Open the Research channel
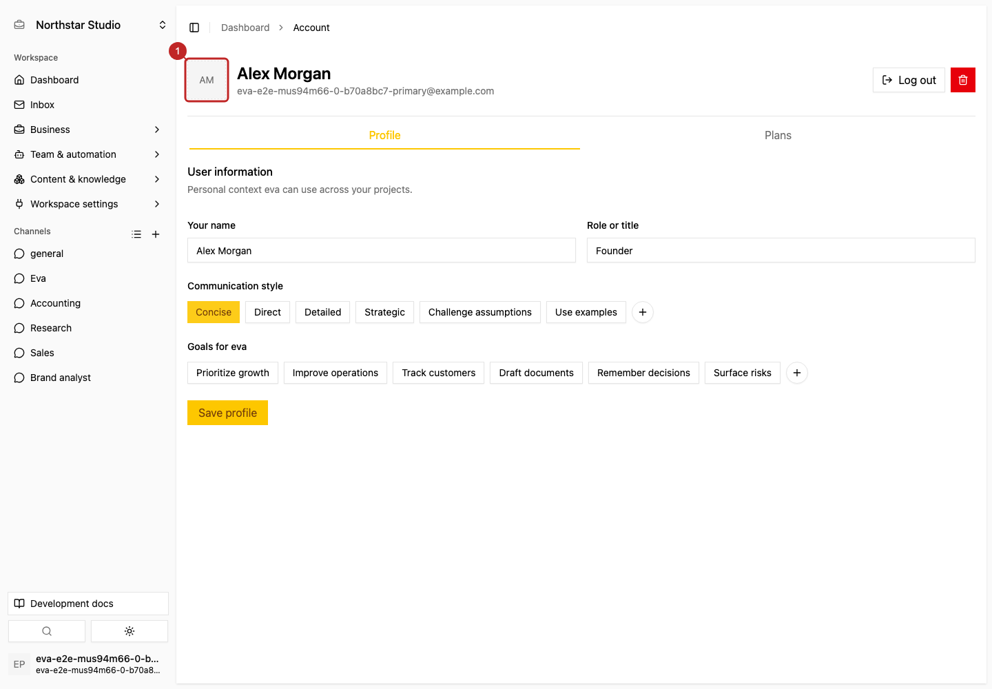Viewport: 992px width, 689px height. tap(88, 328)
